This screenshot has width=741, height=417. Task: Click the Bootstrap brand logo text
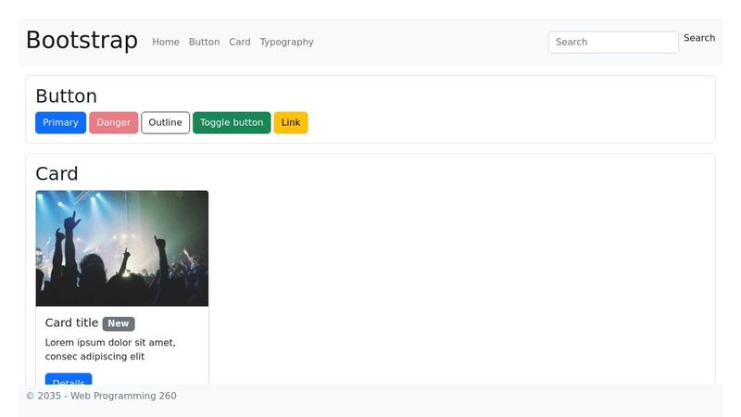82,41
